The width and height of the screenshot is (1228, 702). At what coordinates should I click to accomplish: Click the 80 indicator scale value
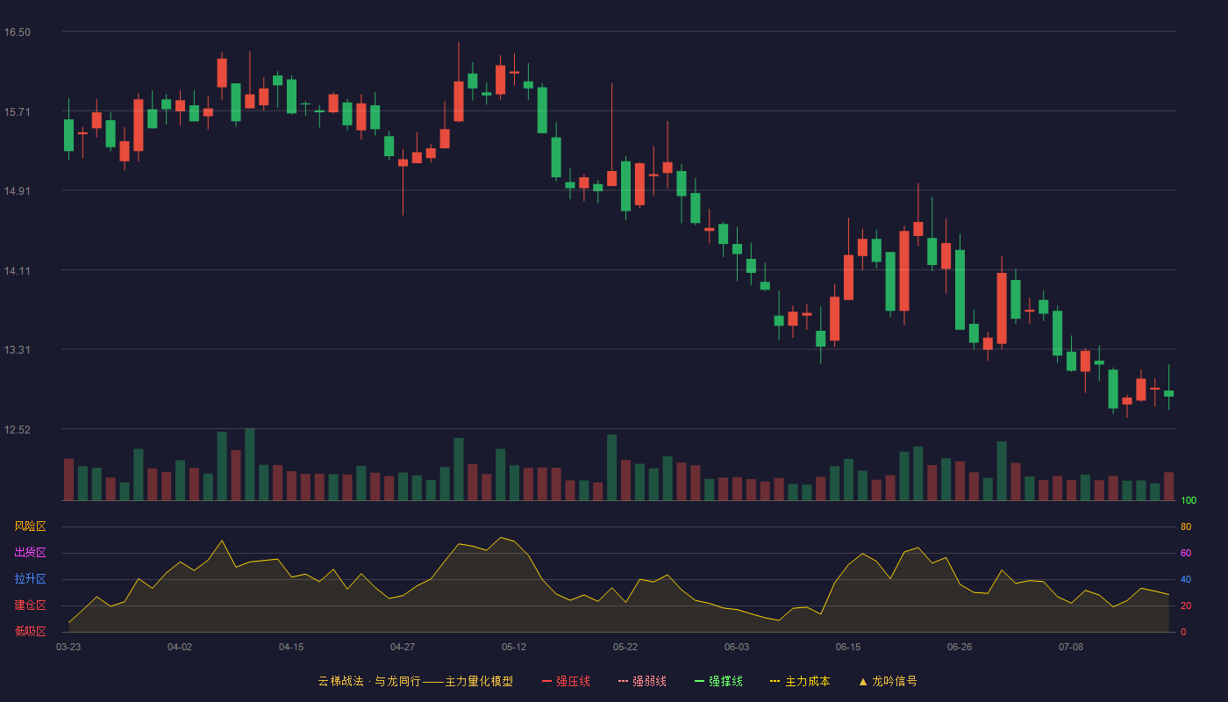coord(1186,527)
